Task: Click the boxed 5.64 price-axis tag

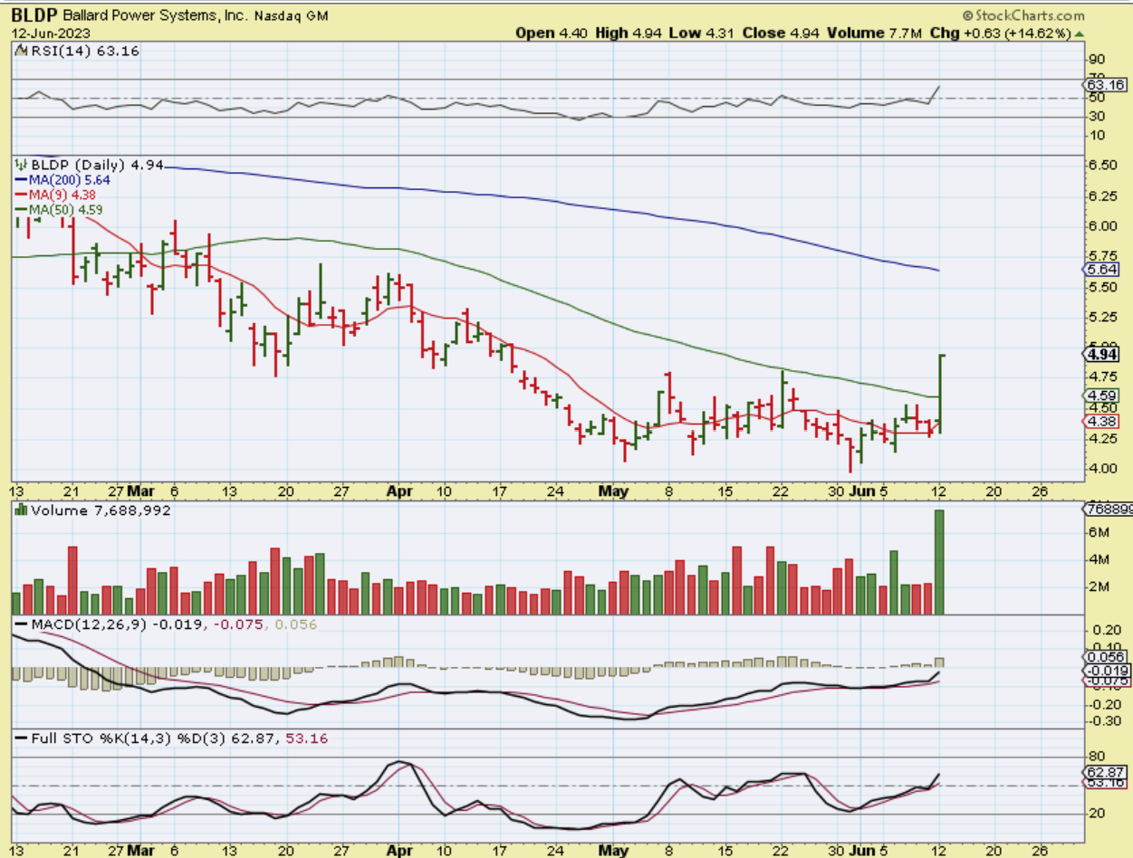Action: point(1102,270)
